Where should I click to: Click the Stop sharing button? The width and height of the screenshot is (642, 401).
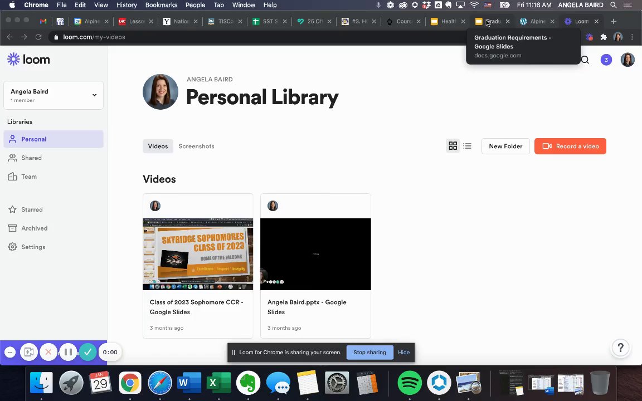point(369,353)
